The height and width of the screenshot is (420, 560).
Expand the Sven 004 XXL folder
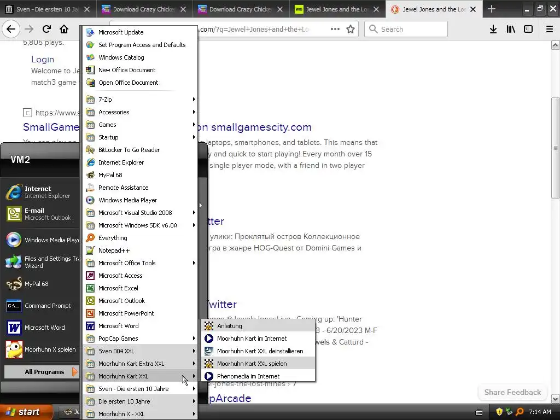pyautogui.click(x=140, y=351)
